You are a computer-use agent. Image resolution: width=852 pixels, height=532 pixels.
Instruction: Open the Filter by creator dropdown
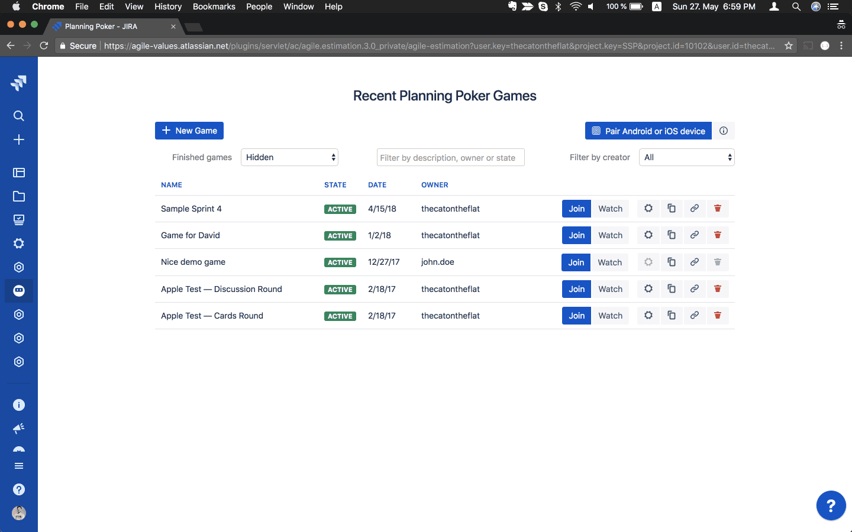[x=686, y=157]
